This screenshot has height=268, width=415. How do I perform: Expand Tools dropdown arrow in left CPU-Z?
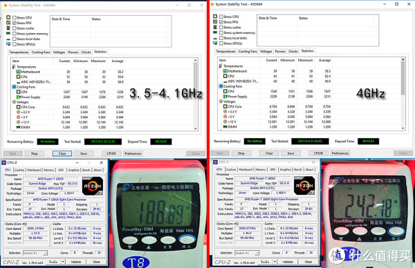63,262
